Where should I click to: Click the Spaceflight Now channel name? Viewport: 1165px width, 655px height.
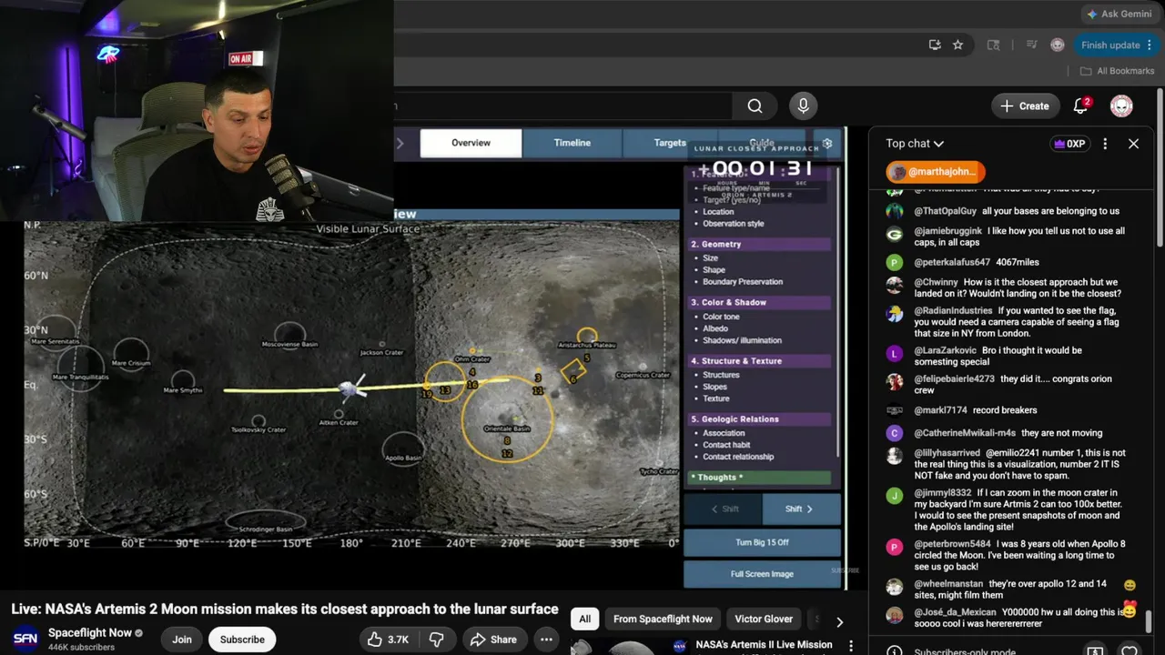(90, 633)
